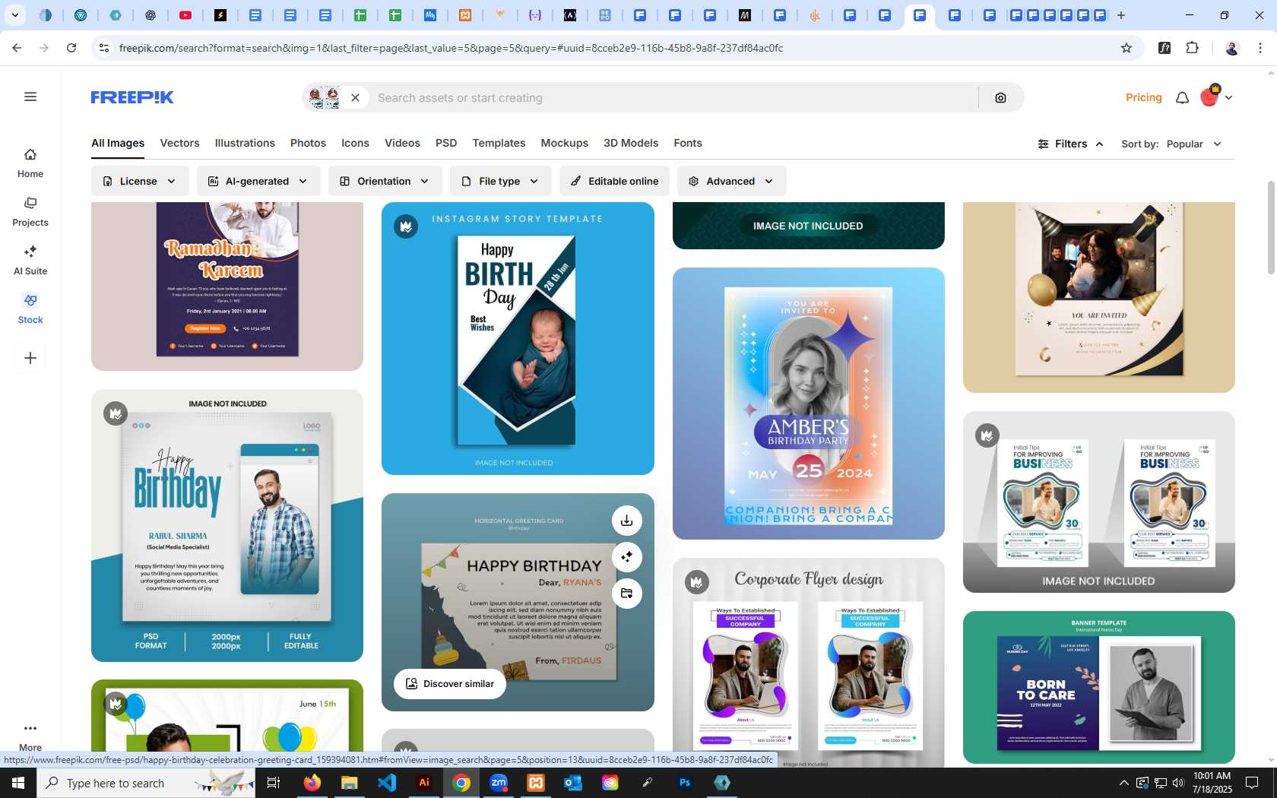Open You Are Invited gold card thumbnail
The image size is (1277, 798).
1098,297
